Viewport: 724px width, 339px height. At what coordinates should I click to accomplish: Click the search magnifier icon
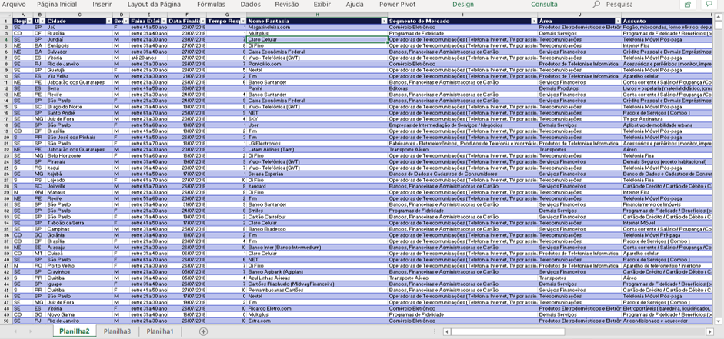point(596,4)
